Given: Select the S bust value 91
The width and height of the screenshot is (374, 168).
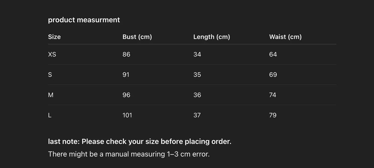Looking at the screenshot, I should [126, 75].
